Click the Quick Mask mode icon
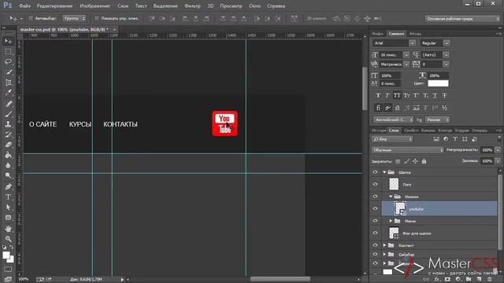 [9, 269]
